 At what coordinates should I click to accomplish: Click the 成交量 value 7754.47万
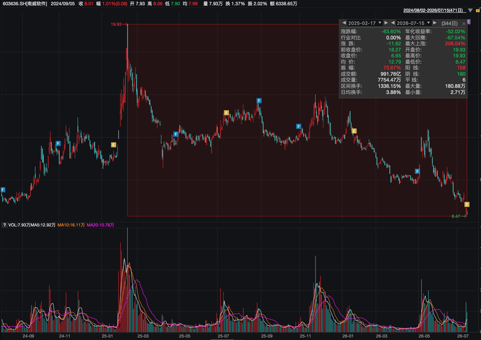click(389, 80)
